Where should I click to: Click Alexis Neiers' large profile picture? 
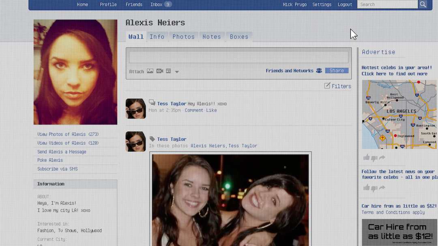[x=75, y=72]
